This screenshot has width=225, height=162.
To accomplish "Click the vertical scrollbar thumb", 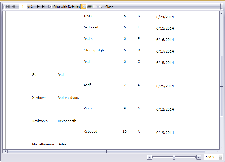I will (221, 86).
